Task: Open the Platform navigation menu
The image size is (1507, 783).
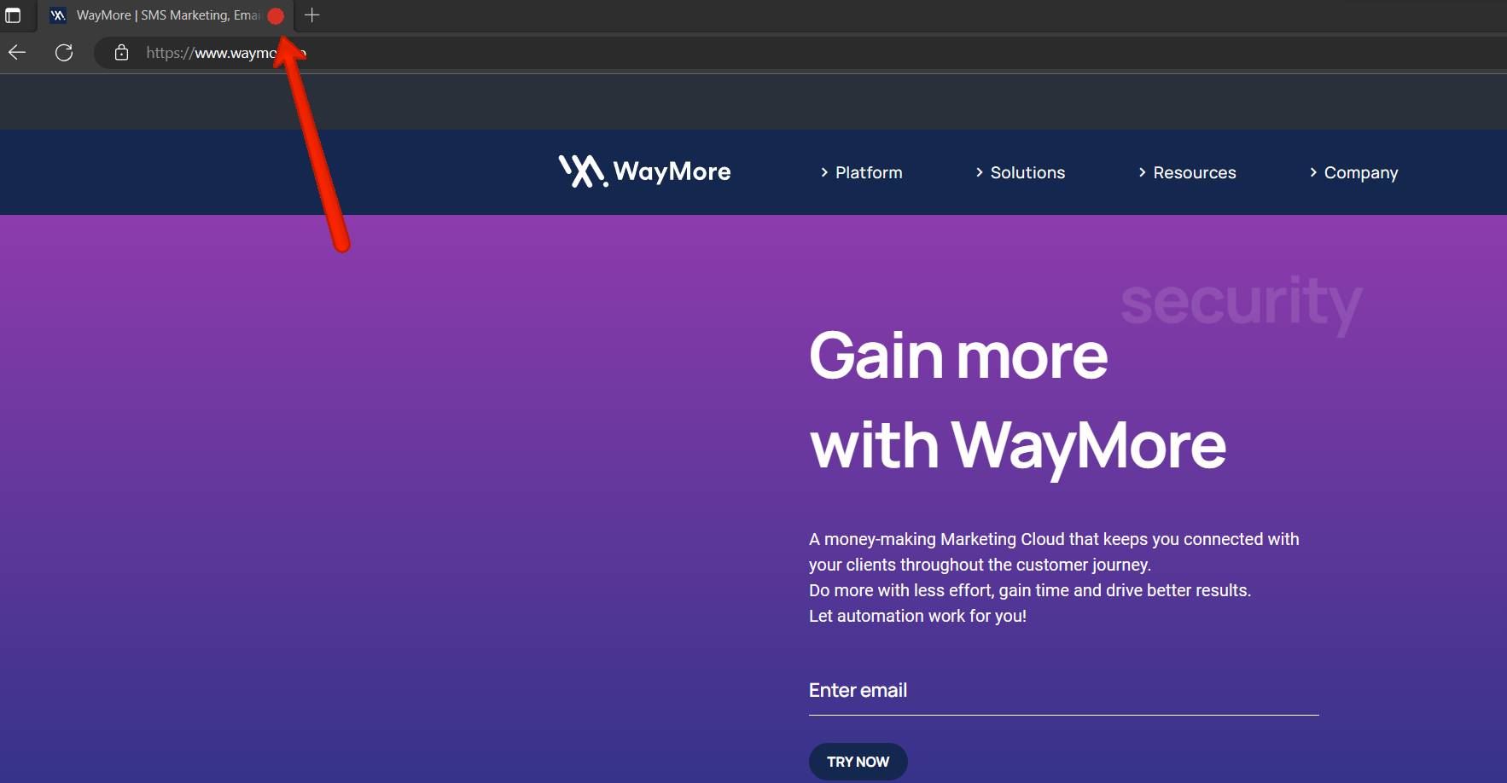Action: pyautogui.click(x=869, y=172)
